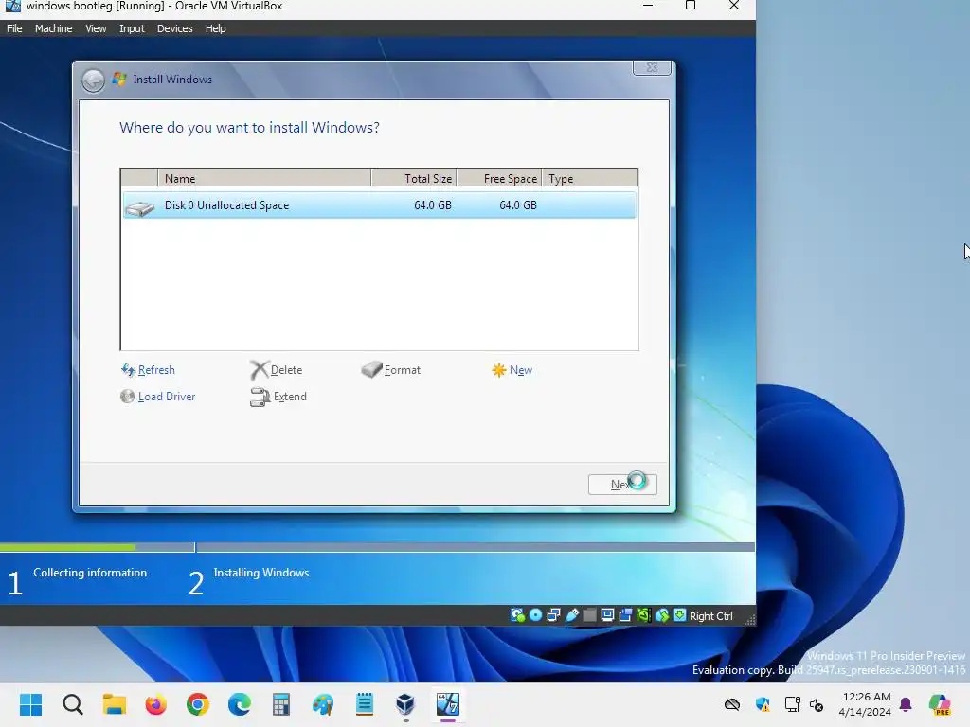This screenshot has width=970, height=727.
Task: Click the hard disk activity status icon
Action: 517,615
